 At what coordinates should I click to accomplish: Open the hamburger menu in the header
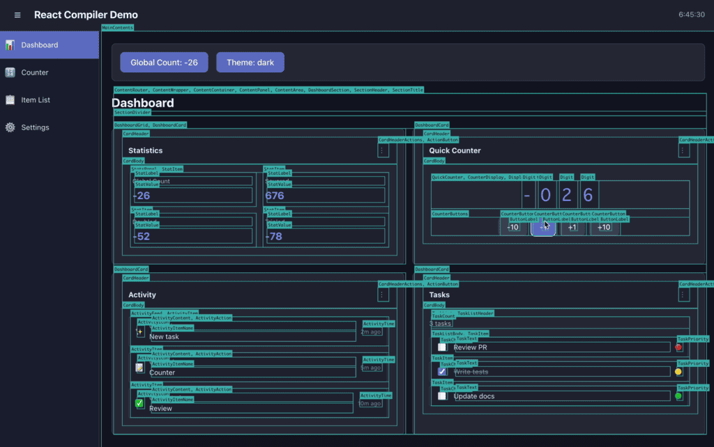pos(17,15)
